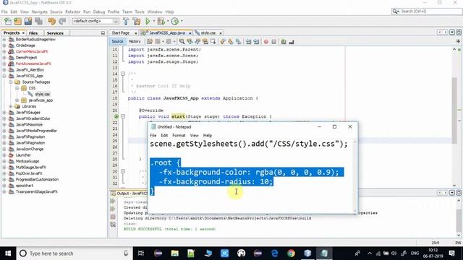Click the red stop icon in Output
463x260 pixels.
113,217
